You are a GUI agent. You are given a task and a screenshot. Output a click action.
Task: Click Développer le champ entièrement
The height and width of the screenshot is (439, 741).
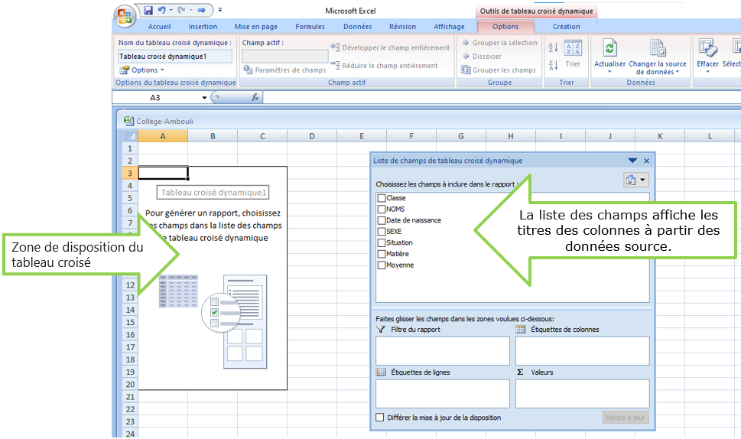[x=390, y=47]
